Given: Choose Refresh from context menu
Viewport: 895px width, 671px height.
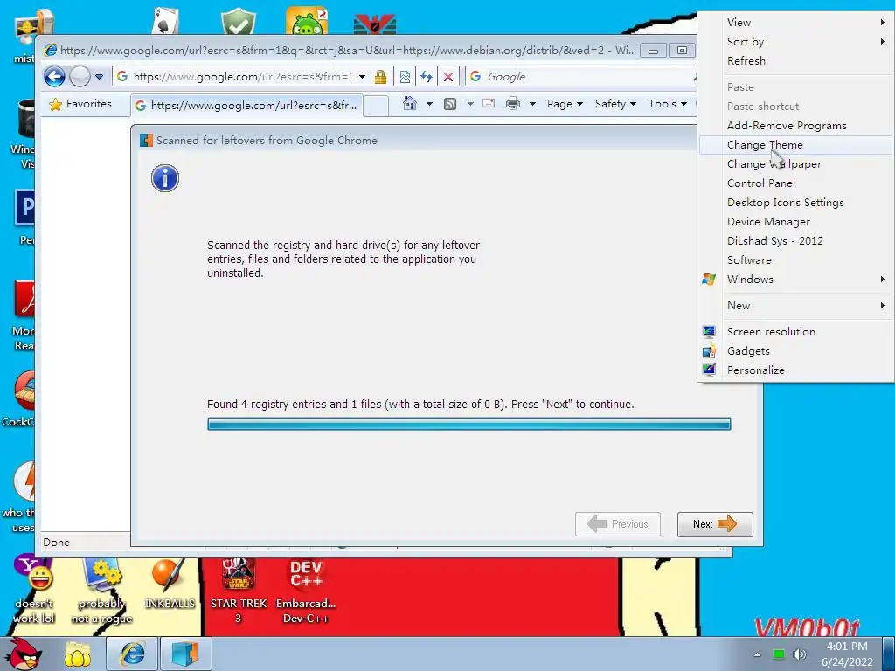Looking at the screenshot, I should pyautogui.click(x=795, y=60).
